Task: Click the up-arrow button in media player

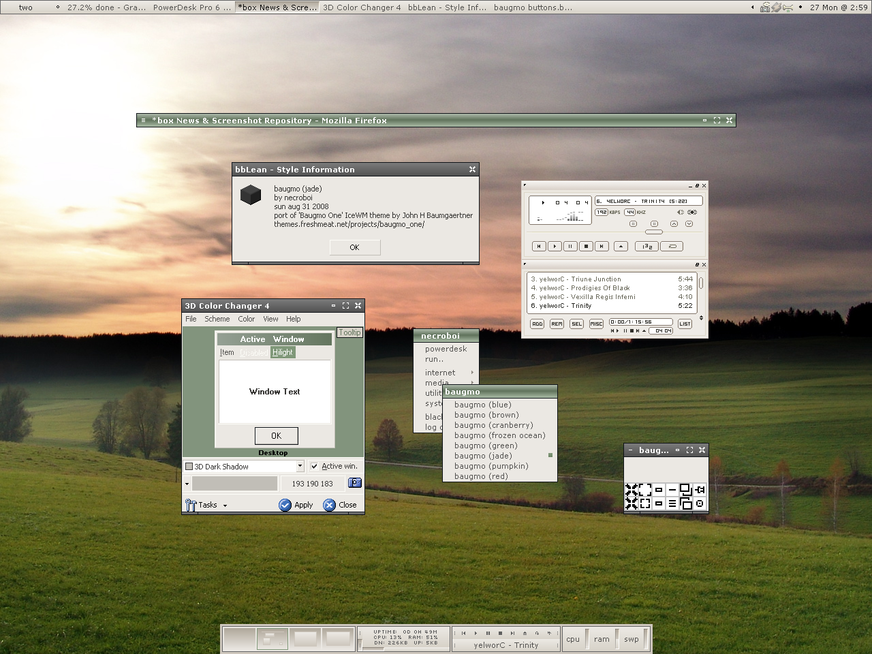Action: point(674,223)
